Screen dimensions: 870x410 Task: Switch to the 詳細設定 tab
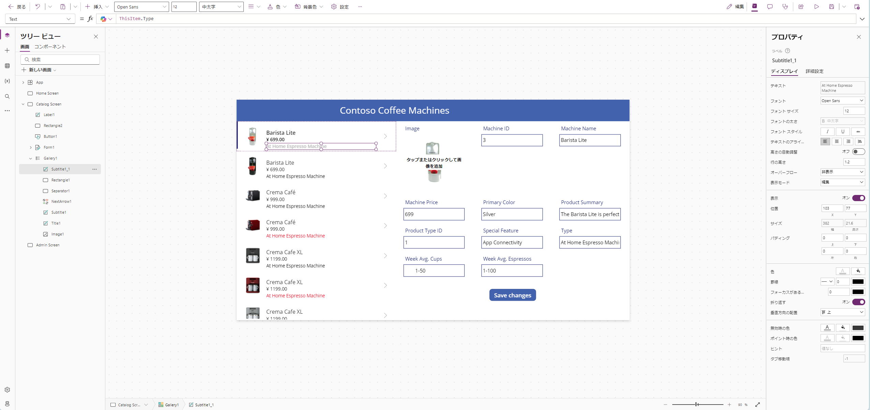(x=814, y=71)
